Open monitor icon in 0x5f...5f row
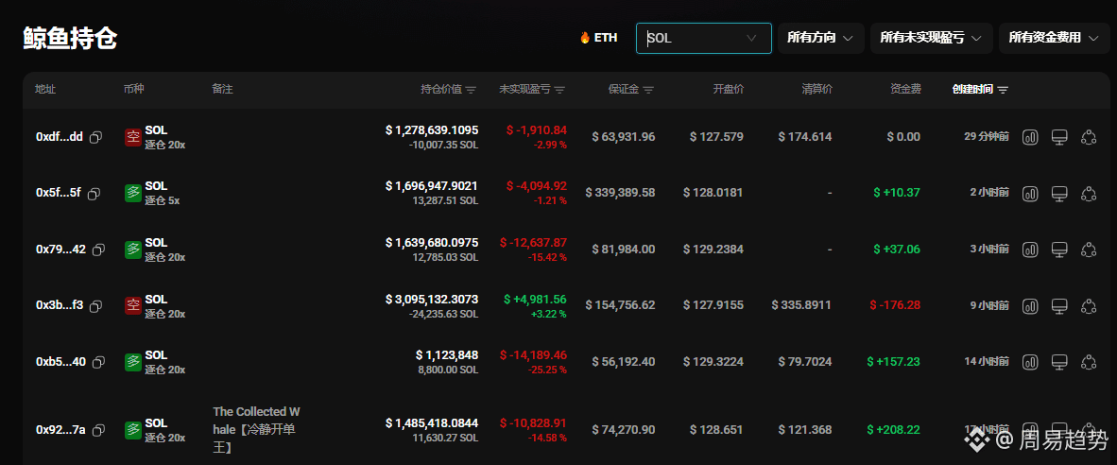 pos(1059,193)
